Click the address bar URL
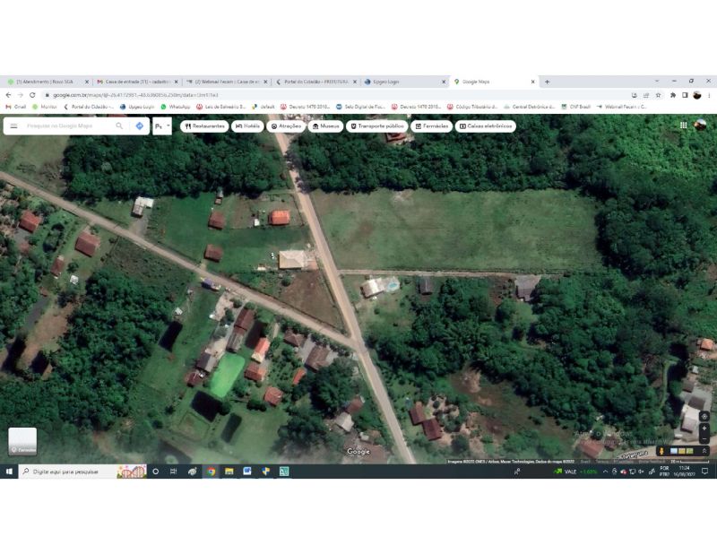717x554 pixels. point(135,95)
